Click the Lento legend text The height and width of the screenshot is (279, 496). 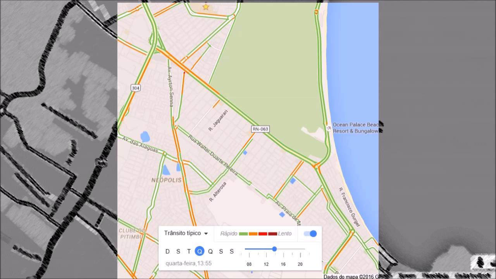point(285,234)
